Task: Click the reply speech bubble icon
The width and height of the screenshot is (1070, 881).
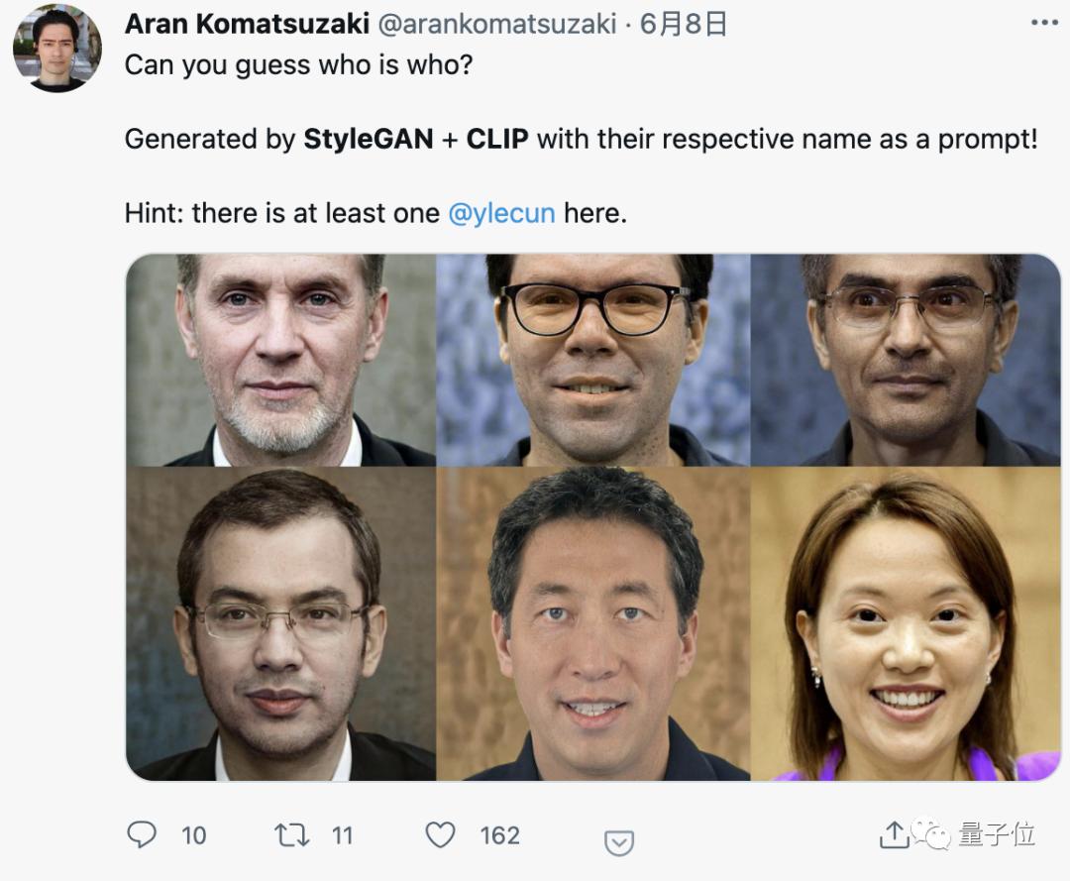Action: point(142,834)
